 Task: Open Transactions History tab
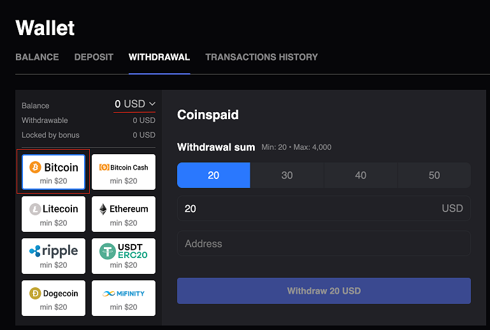(x=261, y=57)
